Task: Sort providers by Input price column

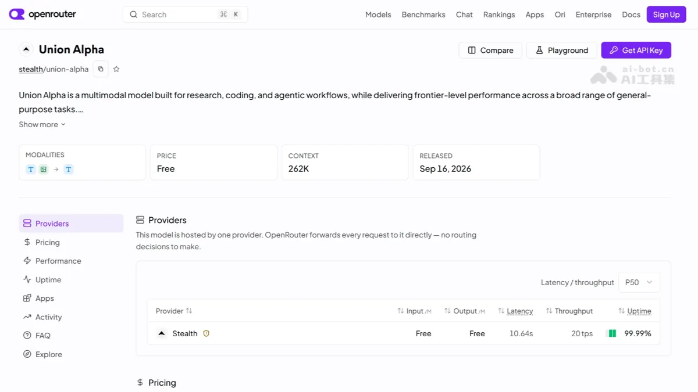Action: 414,311
